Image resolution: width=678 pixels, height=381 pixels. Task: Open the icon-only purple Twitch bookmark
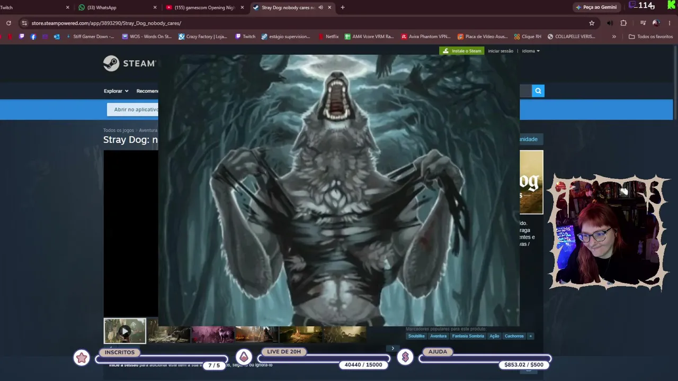(22, 37)
